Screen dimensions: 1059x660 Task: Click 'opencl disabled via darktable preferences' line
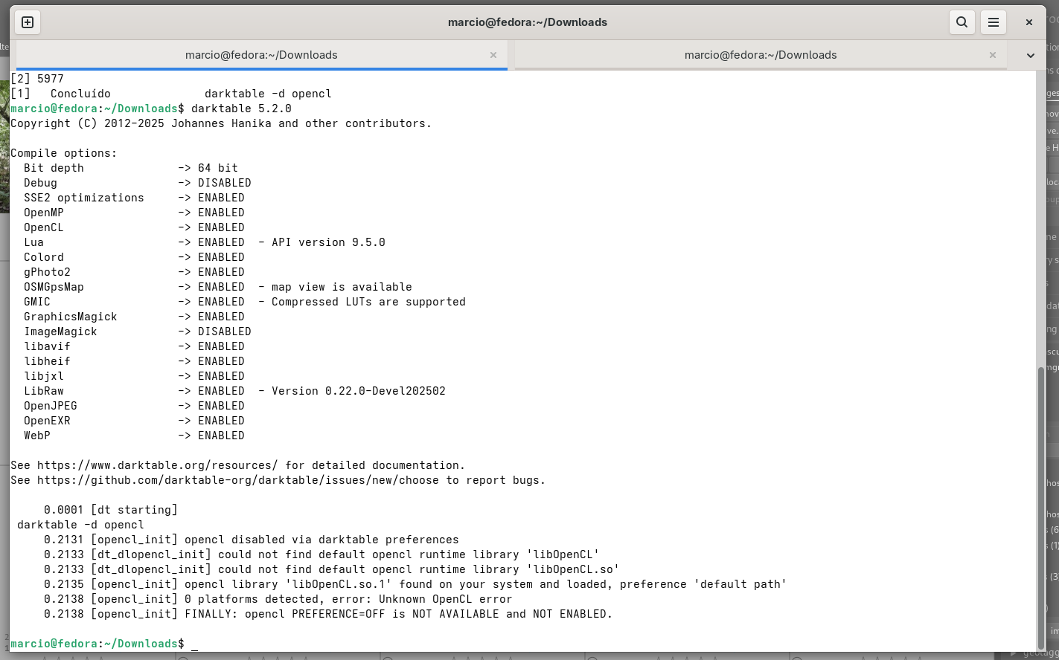[x=251, y=540]
